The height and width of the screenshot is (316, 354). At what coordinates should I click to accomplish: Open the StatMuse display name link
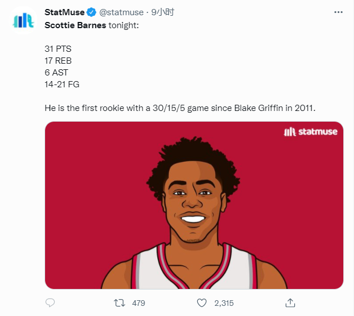[64, 12]
